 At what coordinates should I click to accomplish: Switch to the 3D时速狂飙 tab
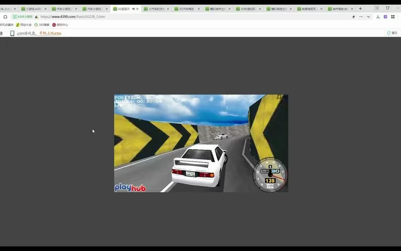pyautogui.click(x=248, y=9)
